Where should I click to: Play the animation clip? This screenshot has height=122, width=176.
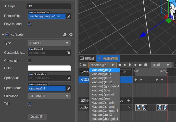[x=130, y=65]
